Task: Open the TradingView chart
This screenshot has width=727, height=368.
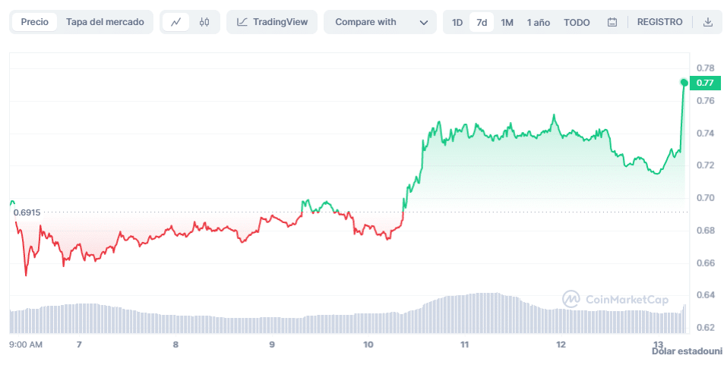Action: click(x=272, y=22)
